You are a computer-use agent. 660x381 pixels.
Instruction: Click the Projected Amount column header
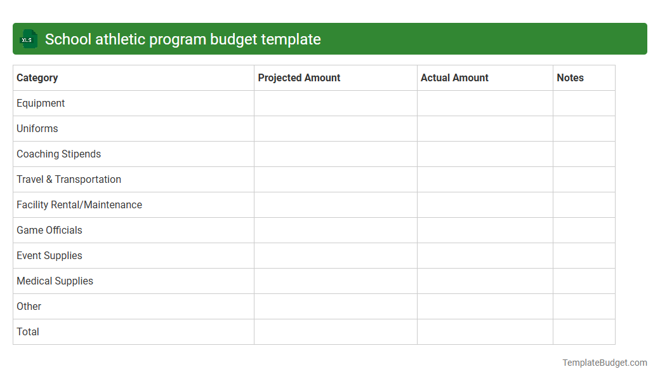pos(299,77)
